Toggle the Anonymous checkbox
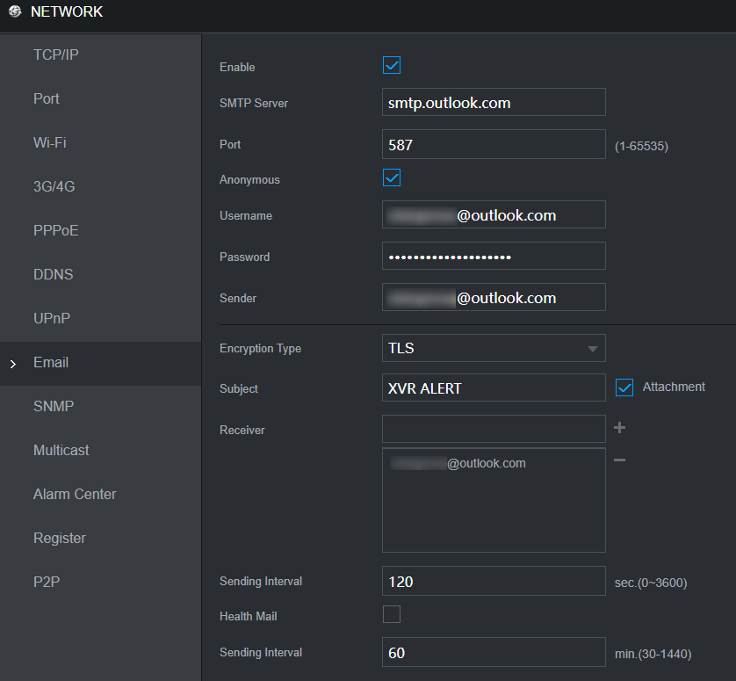736x681 pixels. pyautogui.click(x=392, y=178)
